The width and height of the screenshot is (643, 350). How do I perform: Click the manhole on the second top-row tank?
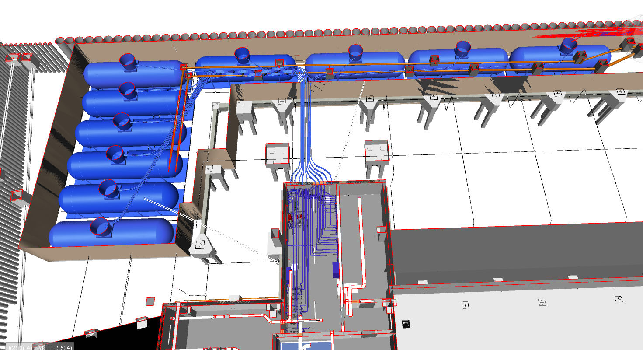click(243, 54)
